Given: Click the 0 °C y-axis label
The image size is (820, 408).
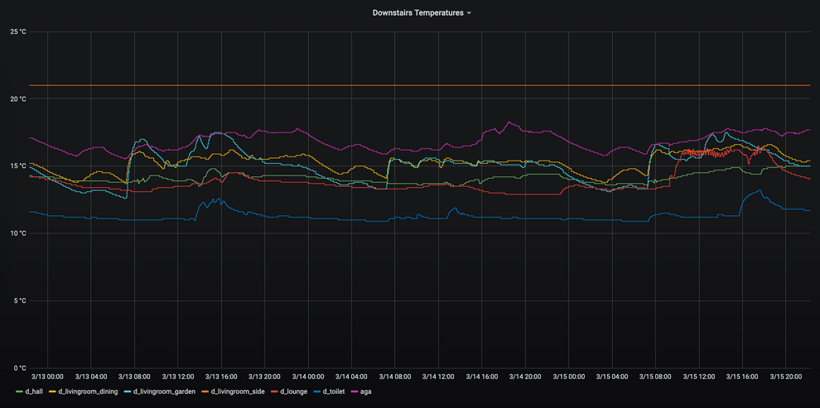Looking at the screenshot, I should (19, 367).
